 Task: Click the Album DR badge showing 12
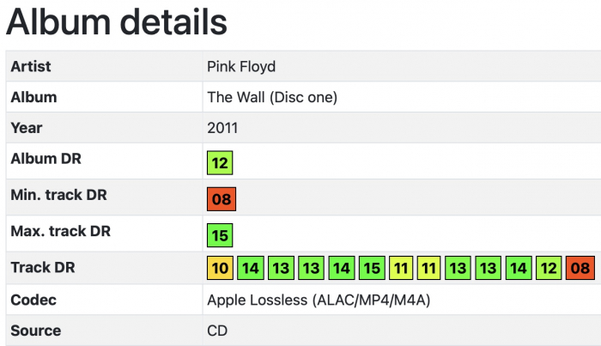tap(221, 162)
